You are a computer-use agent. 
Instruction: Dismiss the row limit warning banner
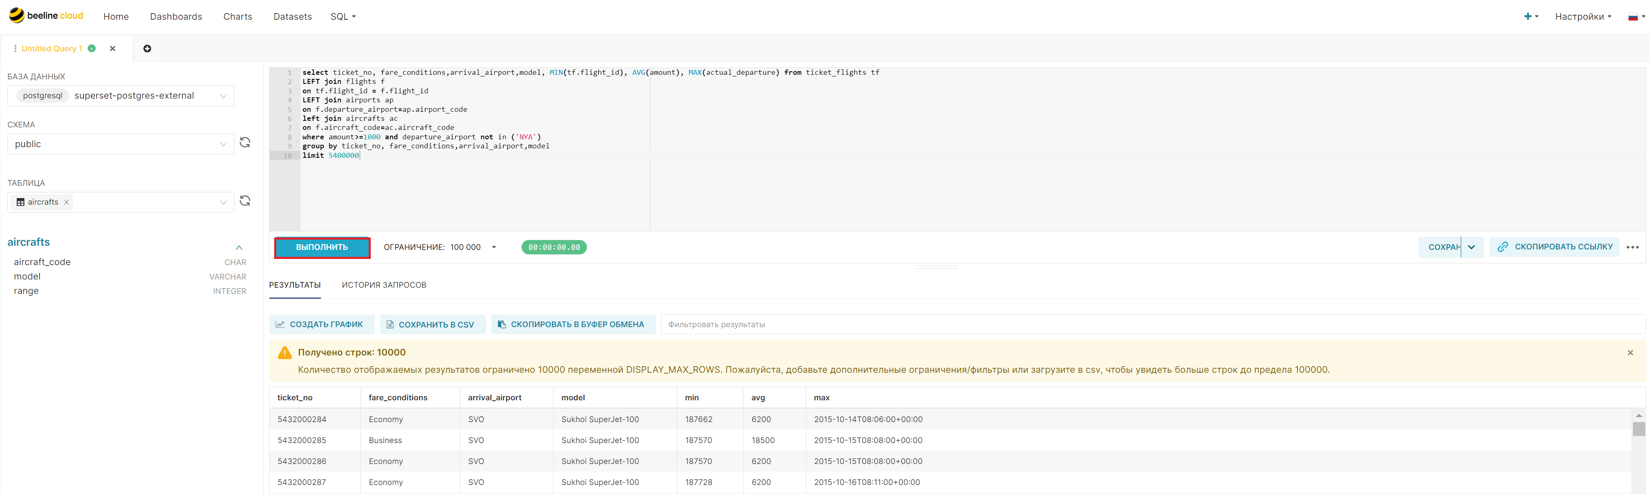[1631, 353]
